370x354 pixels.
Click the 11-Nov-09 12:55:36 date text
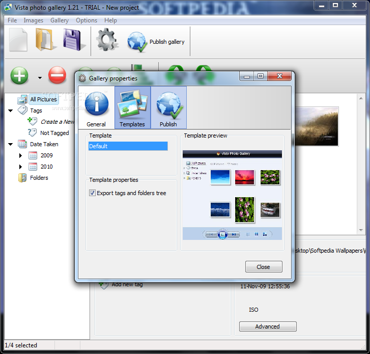click(x=265, y=286)
